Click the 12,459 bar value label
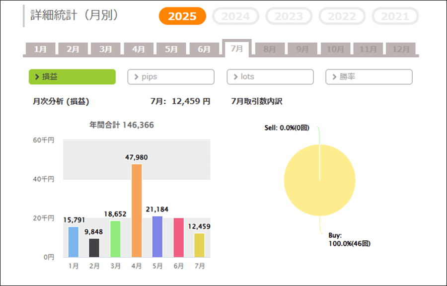The width and height of the screenshot is (447, 286). tap(199, 227)
